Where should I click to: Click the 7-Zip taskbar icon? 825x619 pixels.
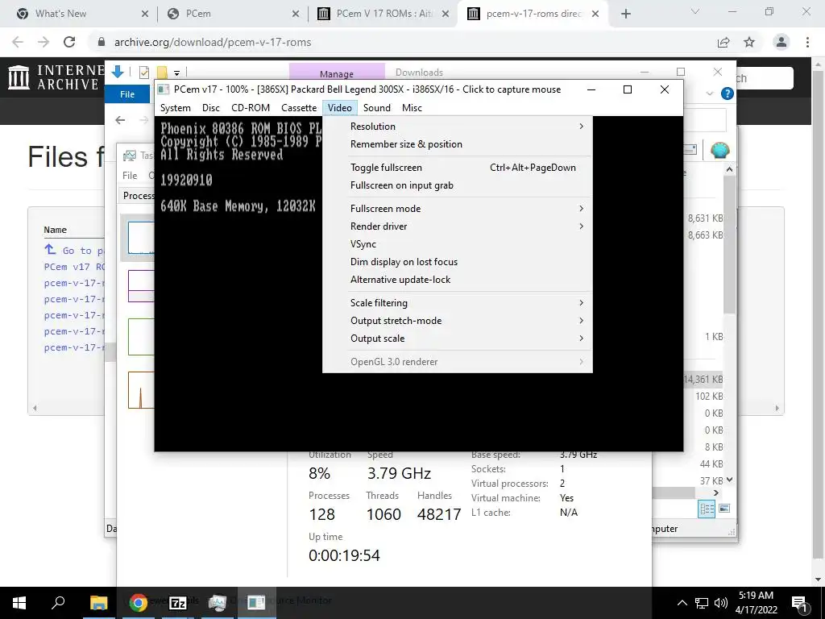178,602
